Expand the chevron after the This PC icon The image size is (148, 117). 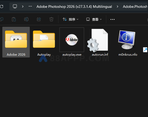tap(23, 6)
